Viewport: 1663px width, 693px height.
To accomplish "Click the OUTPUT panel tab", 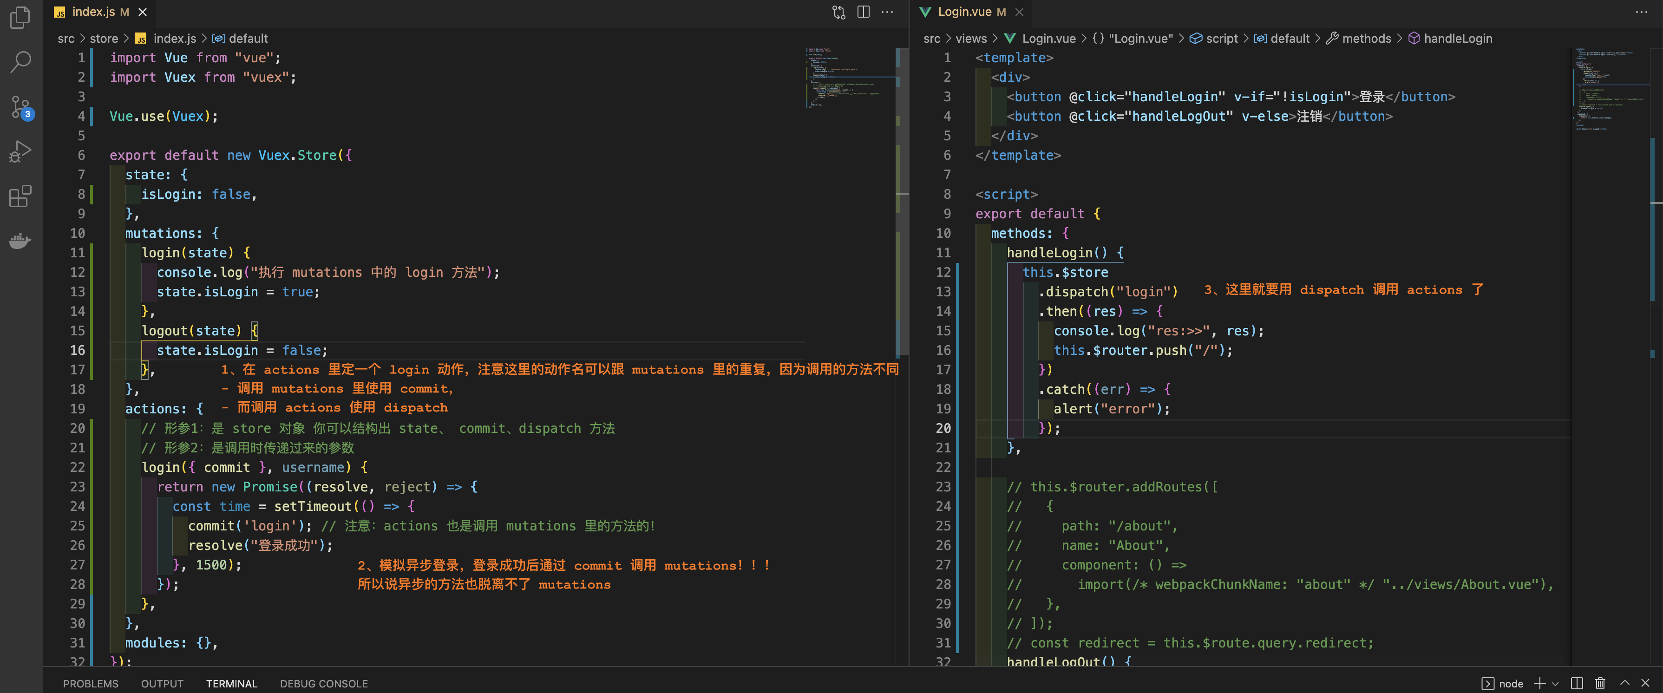I will pyautogui.click(x=162, y=683).
